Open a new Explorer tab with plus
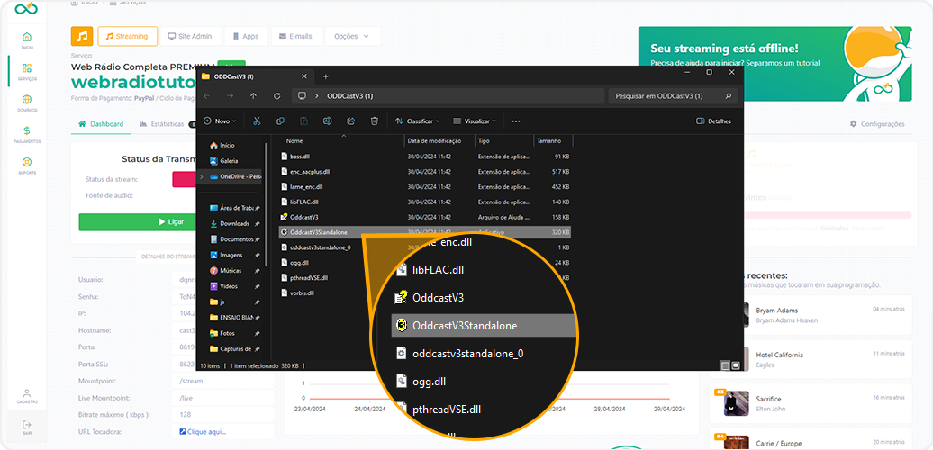The width and height of the screenshot is (933, 450). (325, 76)
